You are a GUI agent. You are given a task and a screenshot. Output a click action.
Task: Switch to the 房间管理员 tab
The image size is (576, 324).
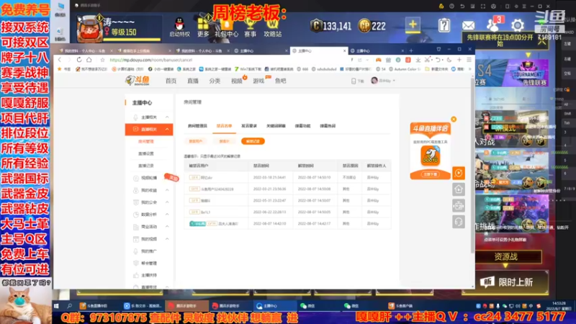[197, 126]
